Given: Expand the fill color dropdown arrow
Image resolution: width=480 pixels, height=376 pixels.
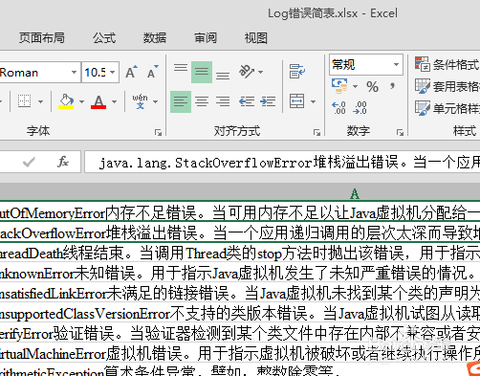Looking at the screenshot, I should pos(81,101).
